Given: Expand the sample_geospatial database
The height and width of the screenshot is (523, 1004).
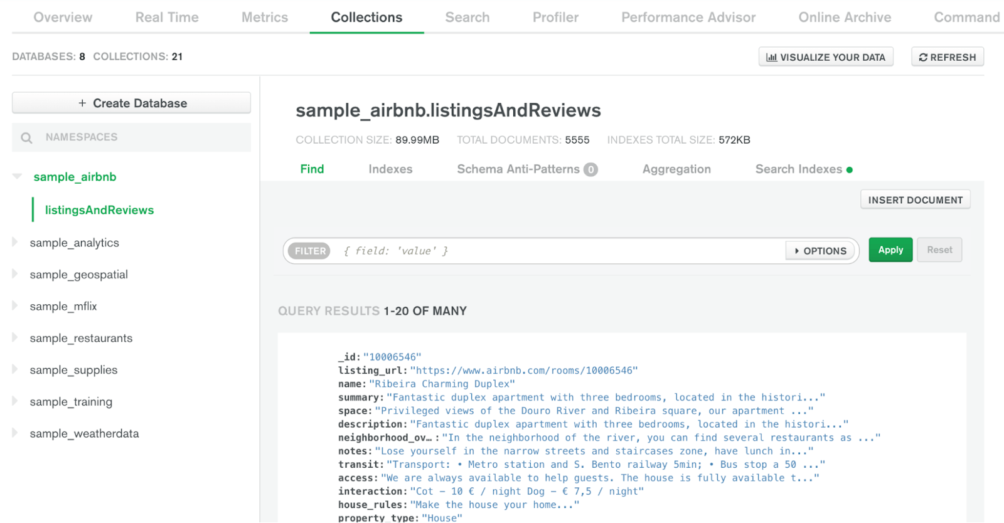Looking at the screenshot, I should [x=15, y=274].
